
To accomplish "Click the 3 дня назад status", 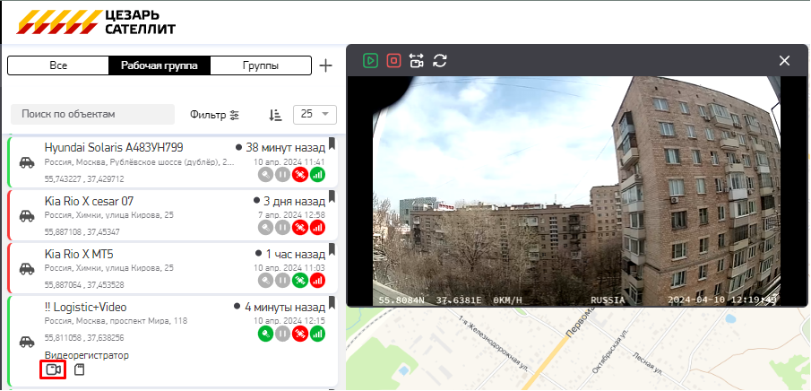I will [294, 200].
